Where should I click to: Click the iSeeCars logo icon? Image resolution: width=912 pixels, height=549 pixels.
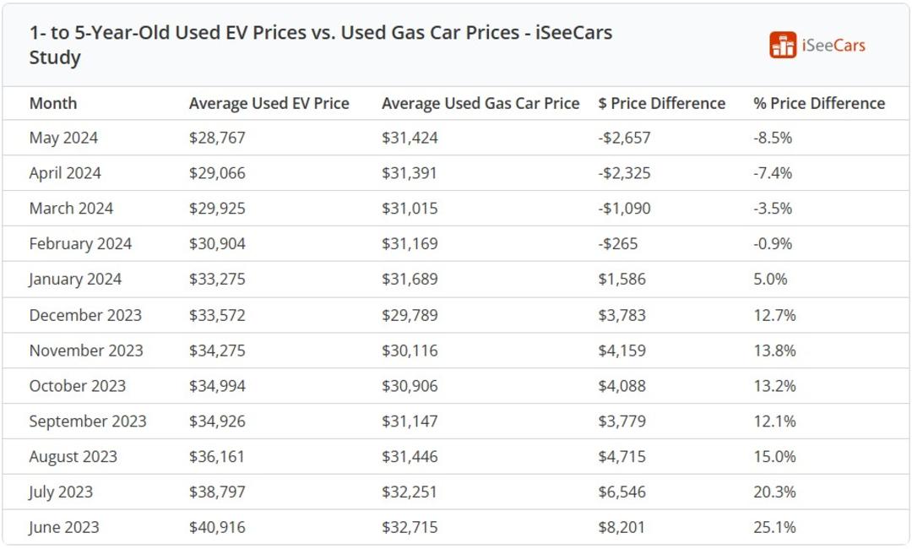pyautogui.click(x=783, y=45)
